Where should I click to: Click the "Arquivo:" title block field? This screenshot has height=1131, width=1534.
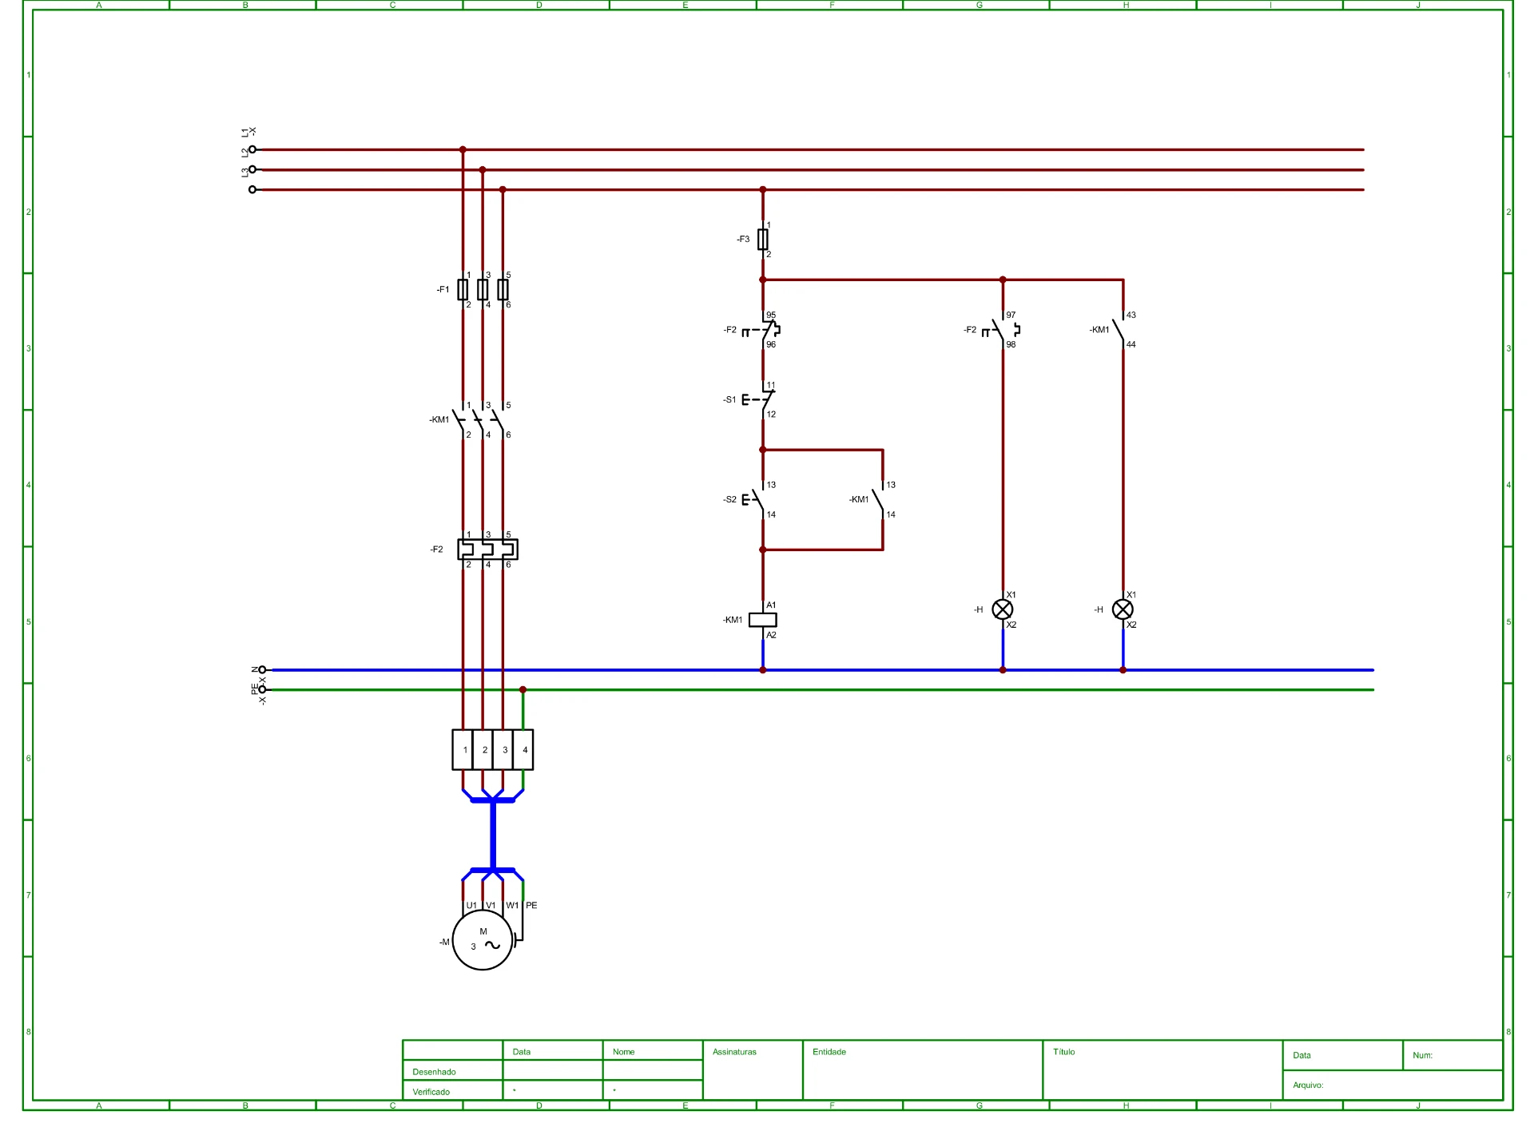pyautogui.click(x=1393, y=1085)
